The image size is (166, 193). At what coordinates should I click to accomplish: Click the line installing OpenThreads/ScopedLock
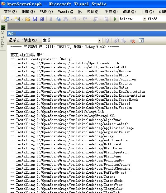coord(74,100)
